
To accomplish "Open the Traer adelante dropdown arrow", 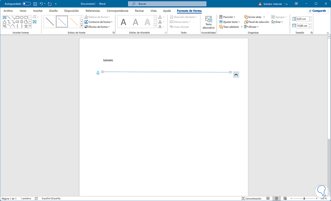I will click(x=242, y=27).
